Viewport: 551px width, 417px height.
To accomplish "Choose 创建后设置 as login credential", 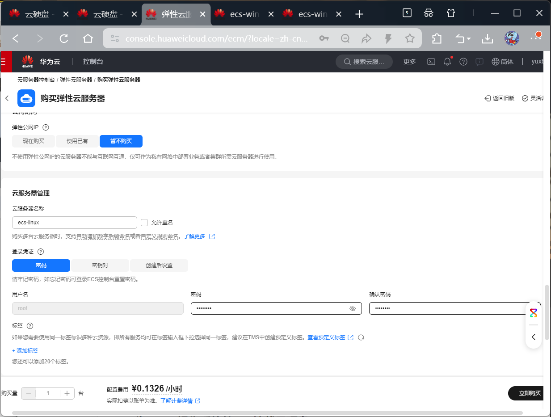I will [159, 265].
